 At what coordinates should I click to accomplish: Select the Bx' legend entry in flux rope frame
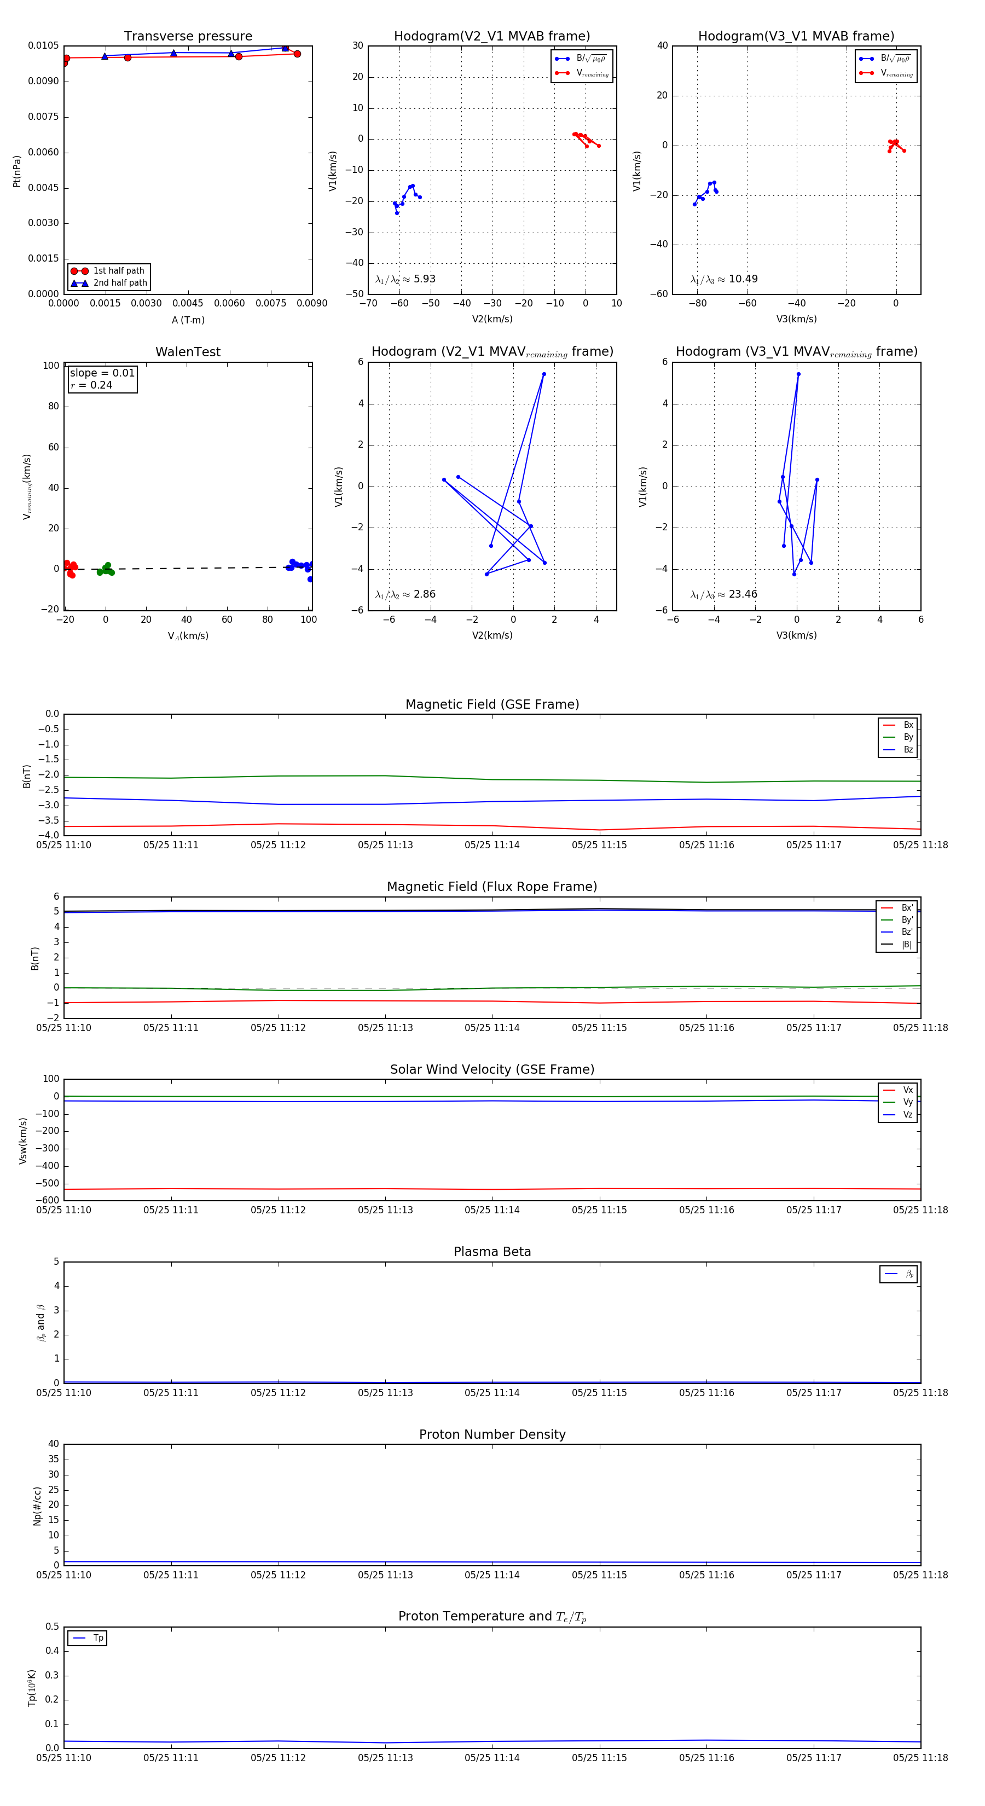pos(897,908)
